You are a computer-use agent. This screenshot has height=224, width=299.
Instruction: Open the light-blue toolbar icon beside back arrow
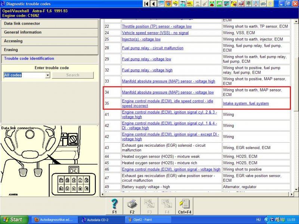(x=161, y=4)
